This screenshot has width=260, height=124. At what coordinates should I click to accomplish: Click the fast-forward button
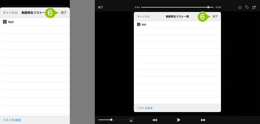tap(203, 120)
